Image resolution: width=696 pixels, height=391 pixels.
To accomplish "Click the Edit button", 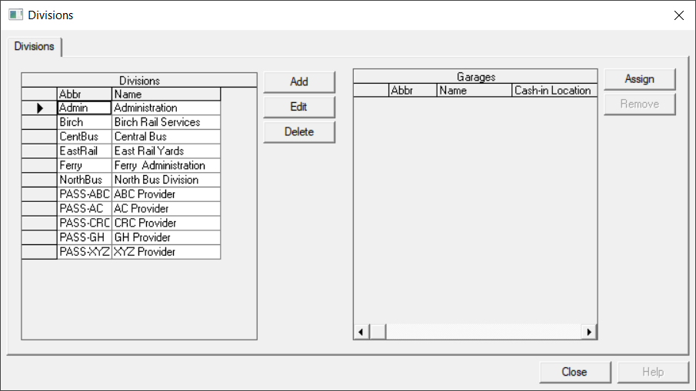I will pos(298,107).
